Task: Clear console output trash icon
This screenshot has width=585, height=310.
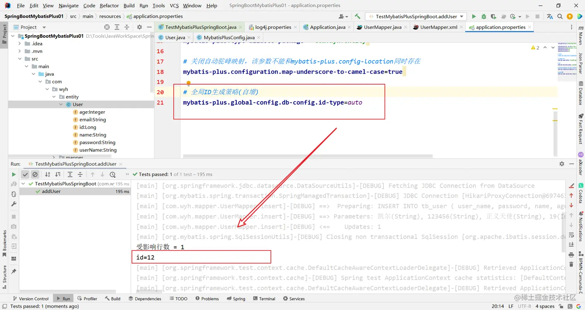Action: pyautogui.click(x=571, y=264)
